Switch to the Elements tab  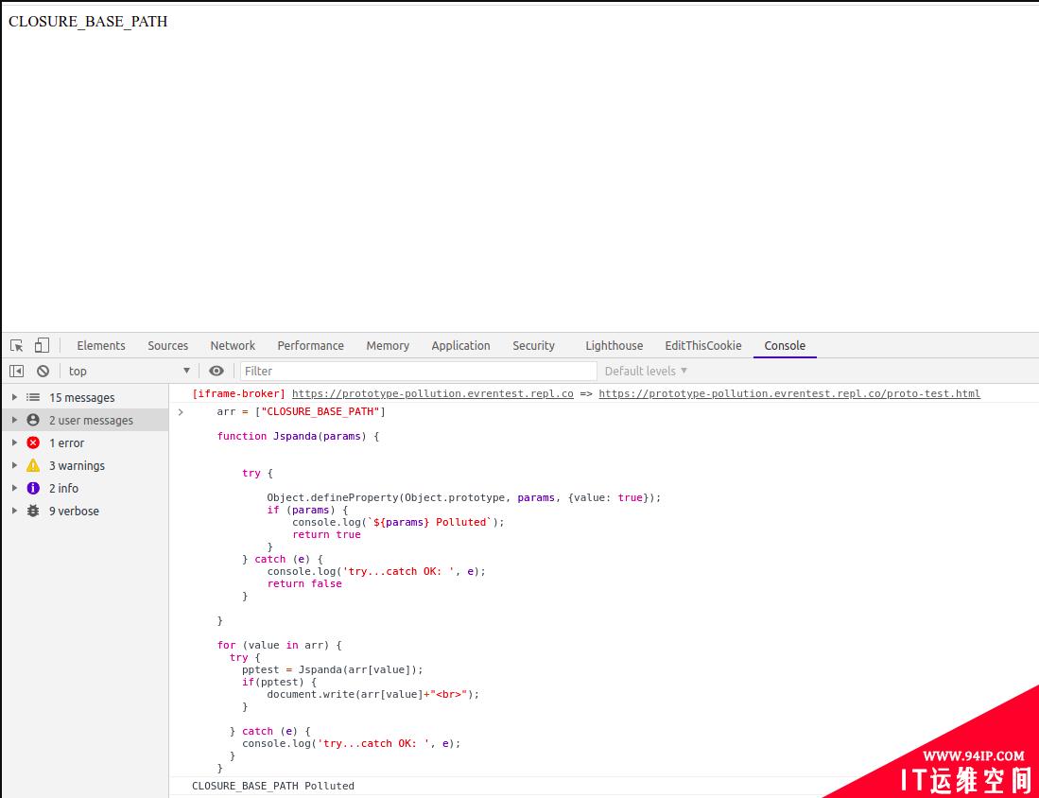[x=101, y=345]
